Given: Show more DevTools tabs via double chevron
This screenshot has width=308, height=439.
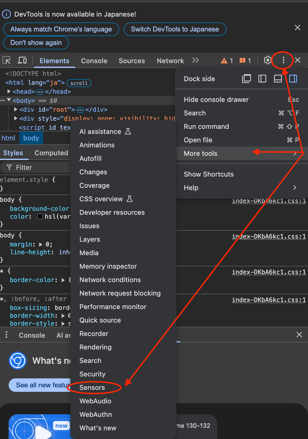Looking at the screenshot, I should [x=196, y=60].
